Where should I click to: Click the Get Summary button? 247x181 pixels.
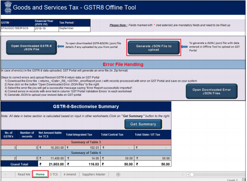pyautogui.click(x=143, y=124)
